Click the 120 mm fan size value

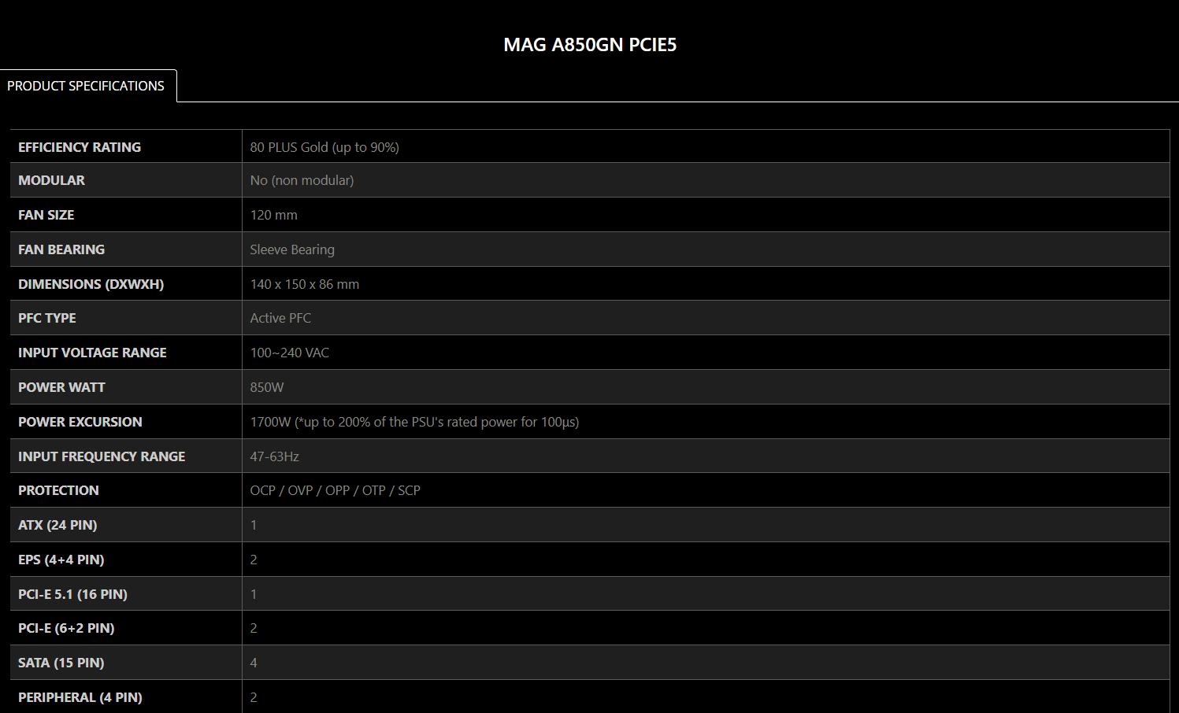273,215
